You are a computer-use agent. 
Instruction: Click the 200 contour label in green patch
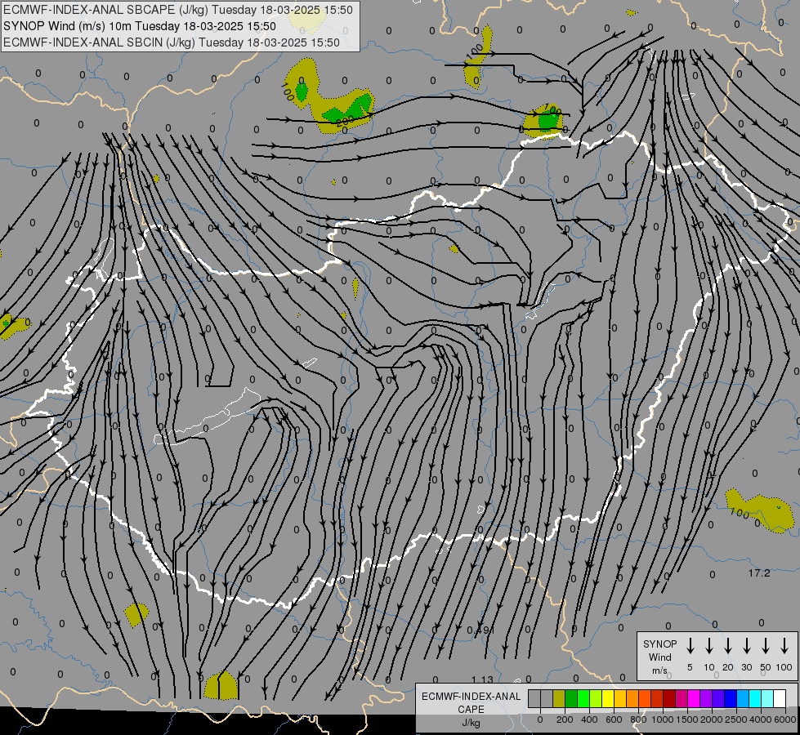click(346, 122)
